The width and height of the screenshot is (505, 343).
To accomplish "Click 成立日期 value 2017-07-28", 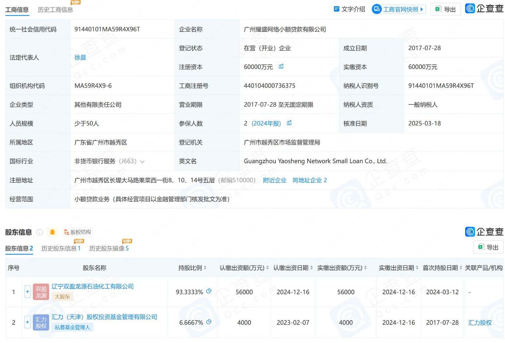I will coord(424,48).
